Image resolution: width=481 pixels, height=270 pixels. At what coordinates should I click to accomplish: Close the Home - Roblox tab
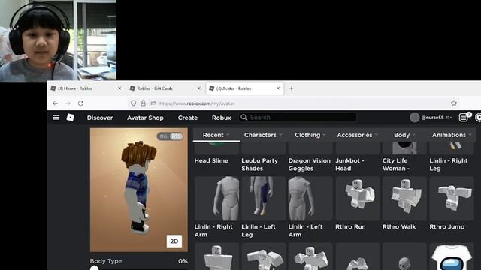point(119,88)
